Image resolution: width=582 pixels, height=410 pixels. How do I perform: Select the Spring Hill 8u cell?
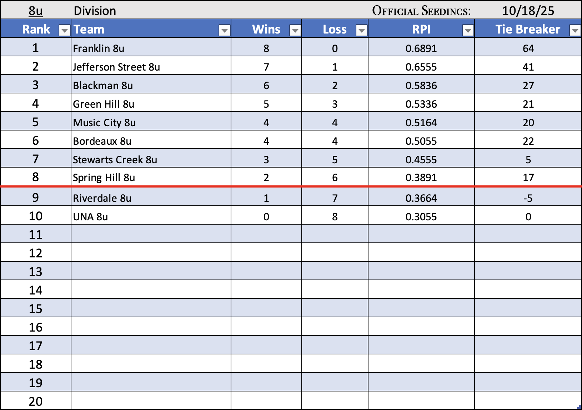104,178
